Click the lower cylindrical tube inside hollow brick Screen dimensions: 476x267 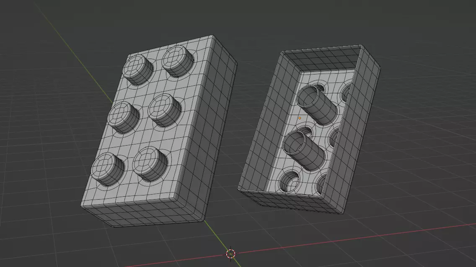tap(303, 151)
